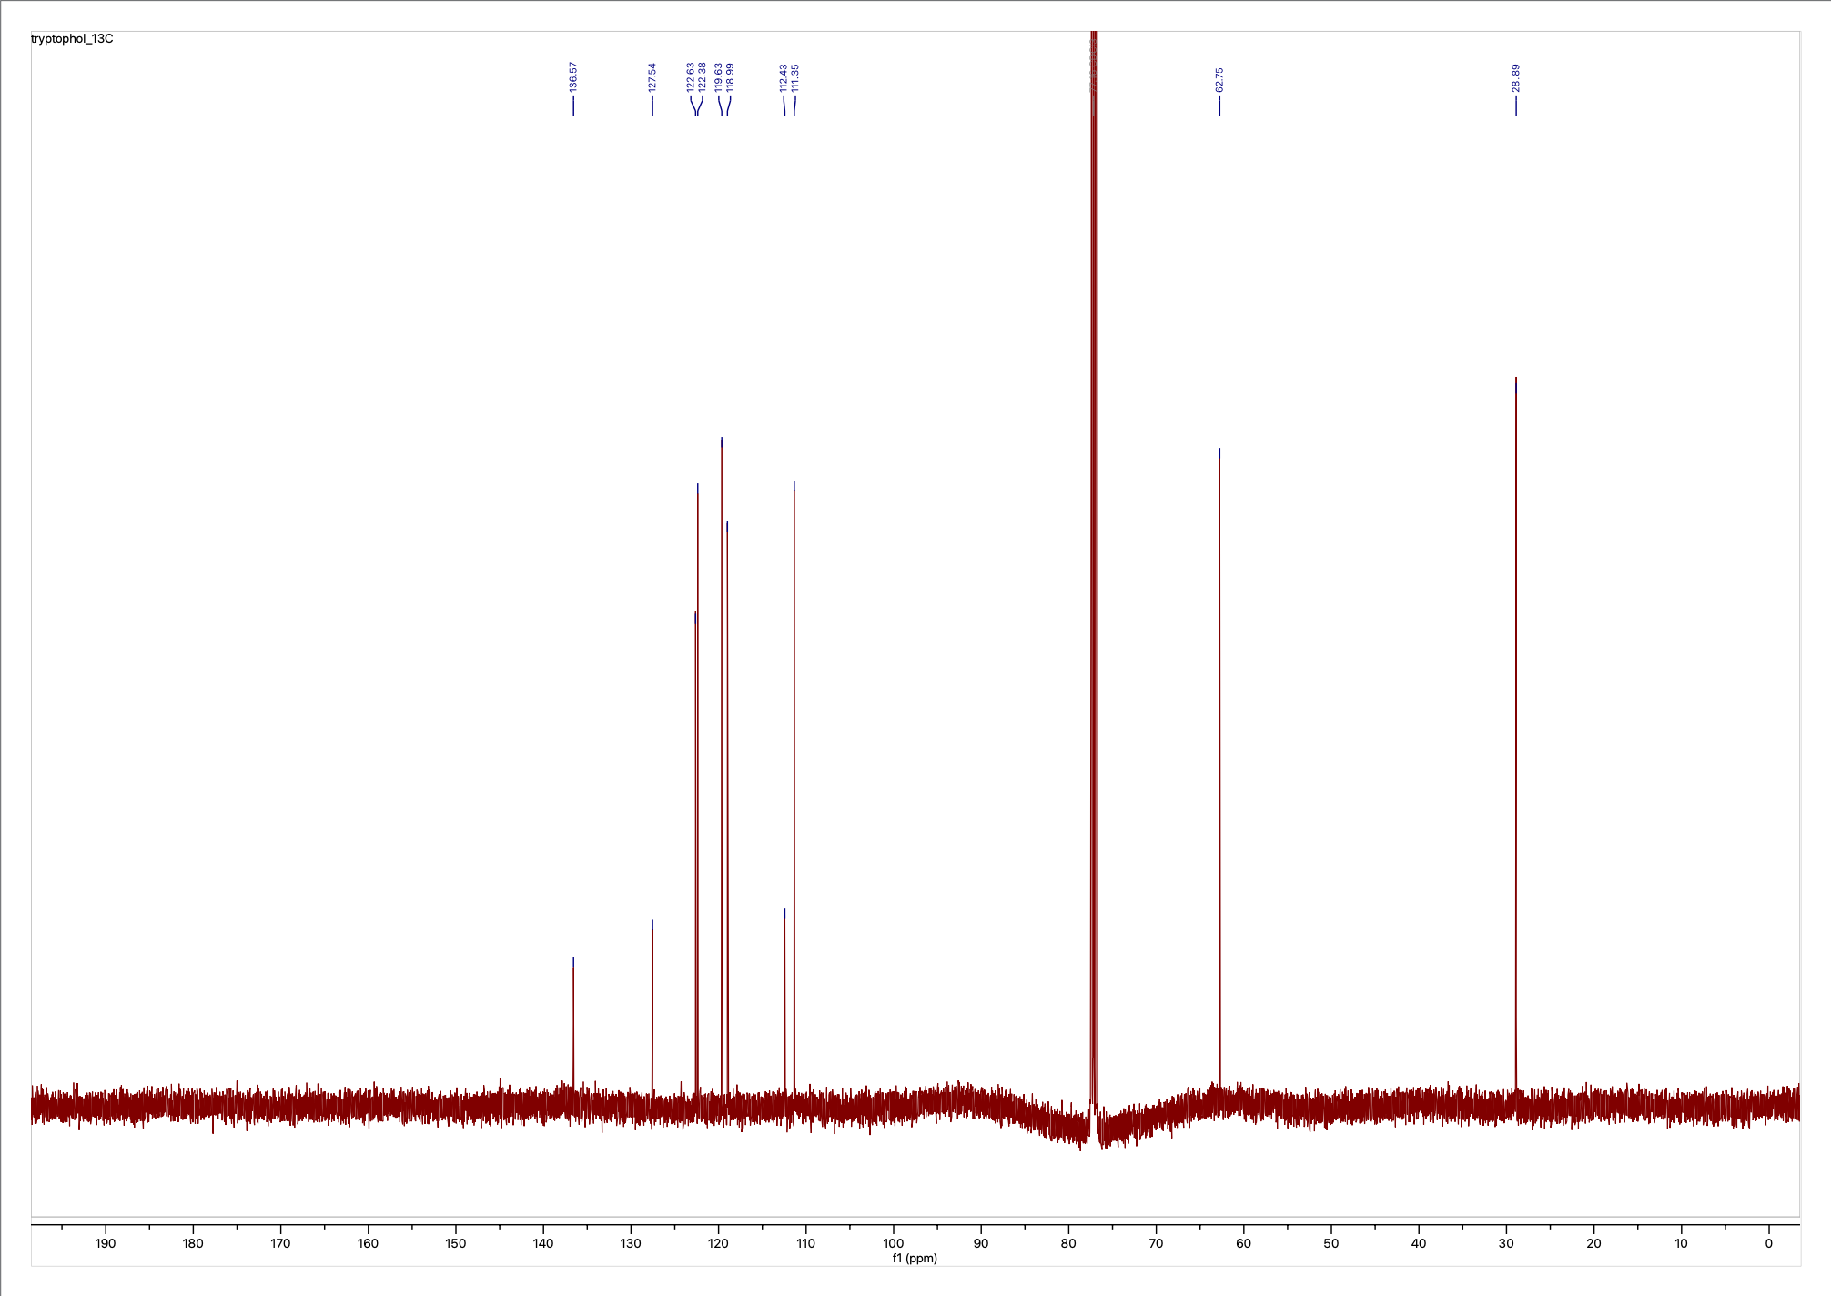This screenshot has height=1296, width=1831.
Task: Click the 118.99 peak label
Action: [731, 77]
